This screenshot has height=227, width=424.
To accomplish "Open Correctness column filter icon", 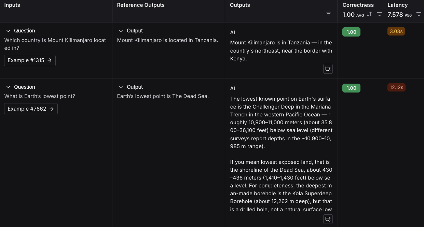I will pos(379,14).
